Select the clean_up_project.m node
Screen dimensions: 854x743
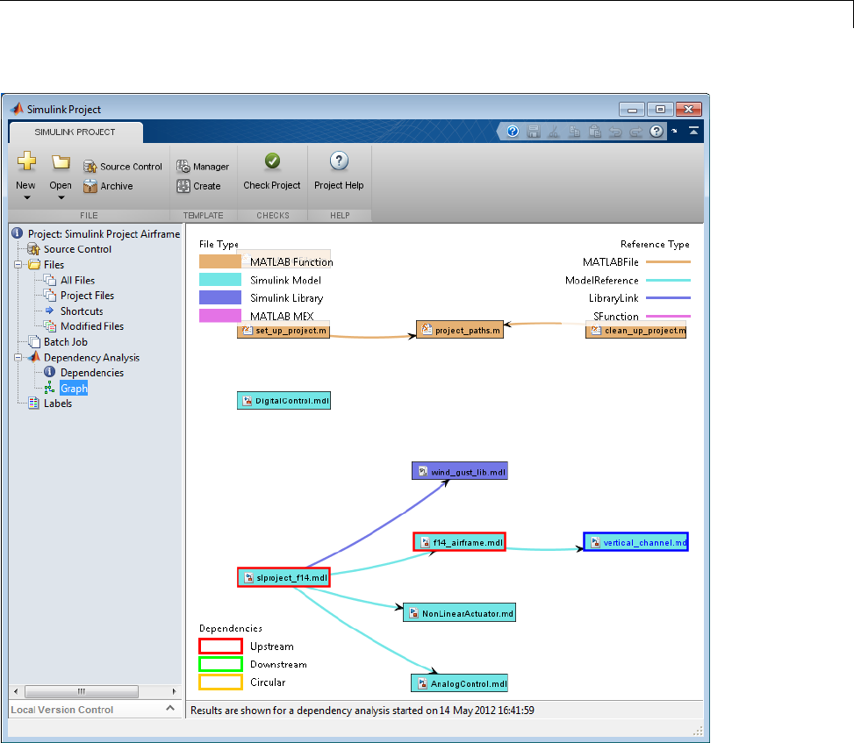click(635, 331)
